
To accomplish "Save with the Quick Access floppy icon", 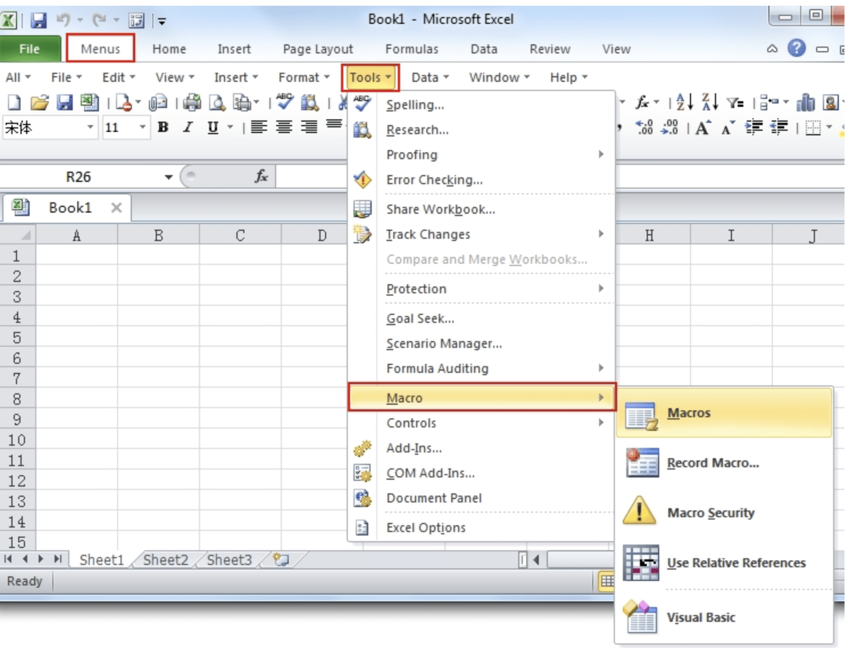I will pos(39,21).
